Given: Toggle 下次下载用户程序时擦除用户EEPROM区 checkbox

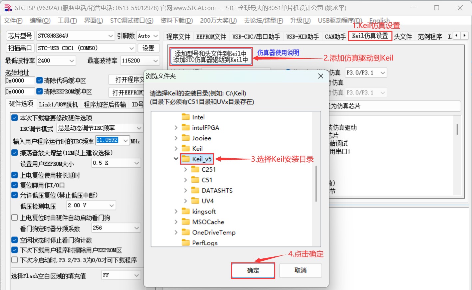Looking at the screenshot, I should (15, 250).
